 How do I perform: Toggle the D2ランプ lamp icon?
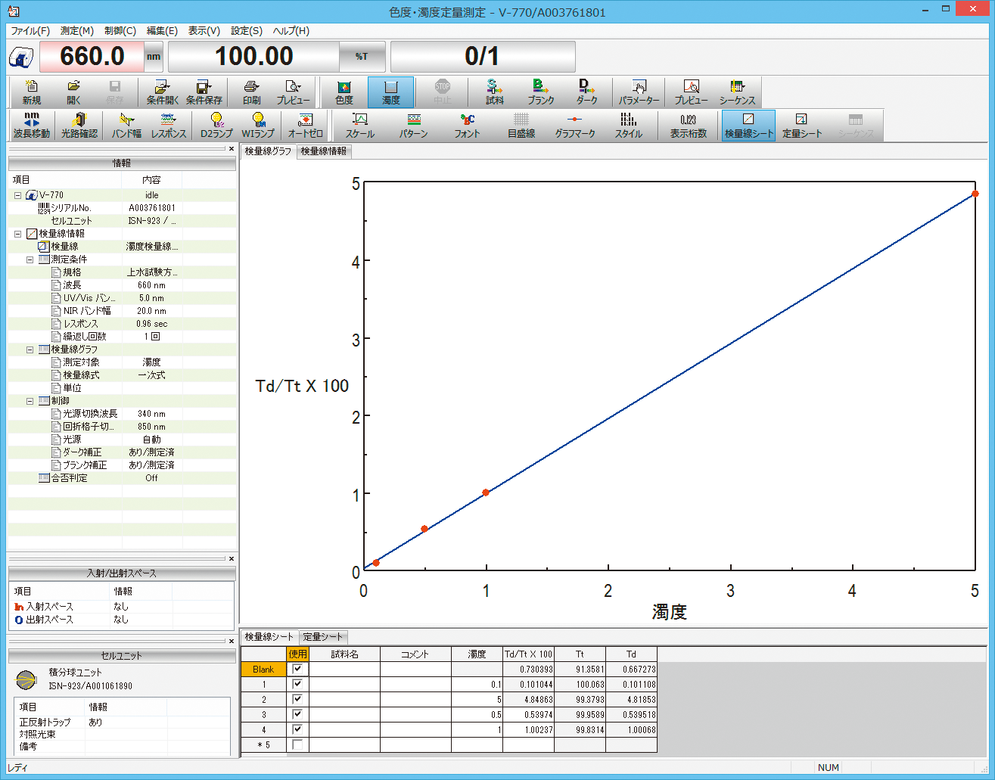tap(216, 126)
